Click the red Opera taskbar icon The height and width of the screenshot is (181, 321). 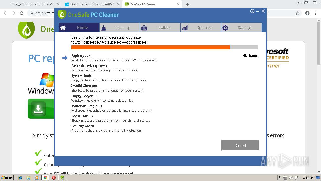point(54,178)
